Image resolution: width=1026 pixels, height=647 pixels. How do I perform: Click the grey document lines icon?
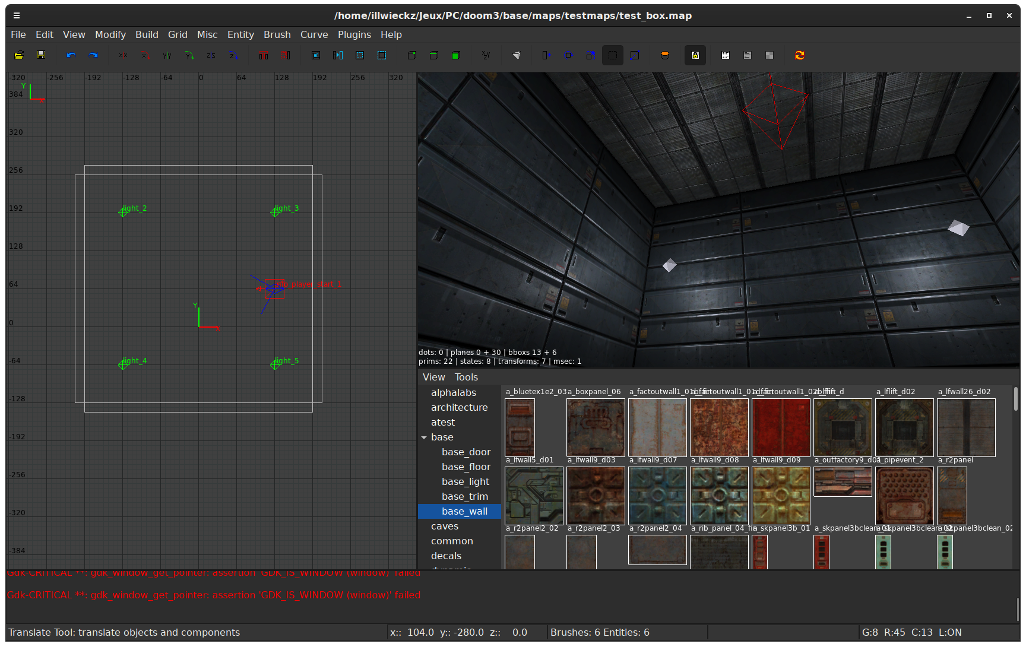click(x=748, y=55)
